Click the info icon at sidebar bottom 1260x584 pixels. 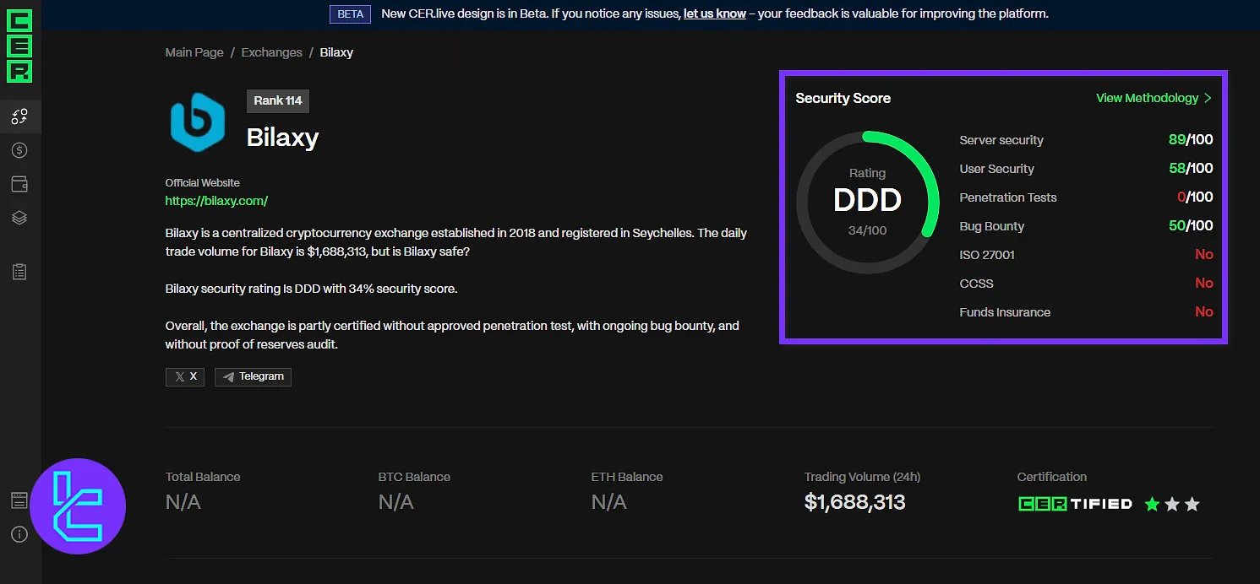(x=19, y=534)
